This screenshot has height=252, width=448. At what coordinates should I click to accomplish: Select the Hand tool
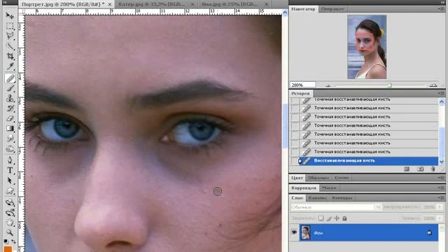(x=10, y=223)
